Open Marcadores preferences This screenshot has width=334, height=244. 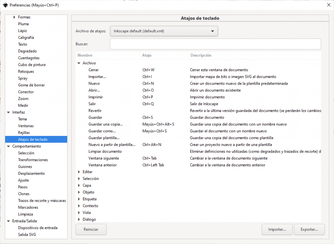tap(28, 207)
